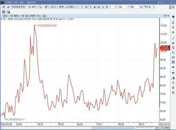Select the second (초) period toggle

[x=103, y=7]
